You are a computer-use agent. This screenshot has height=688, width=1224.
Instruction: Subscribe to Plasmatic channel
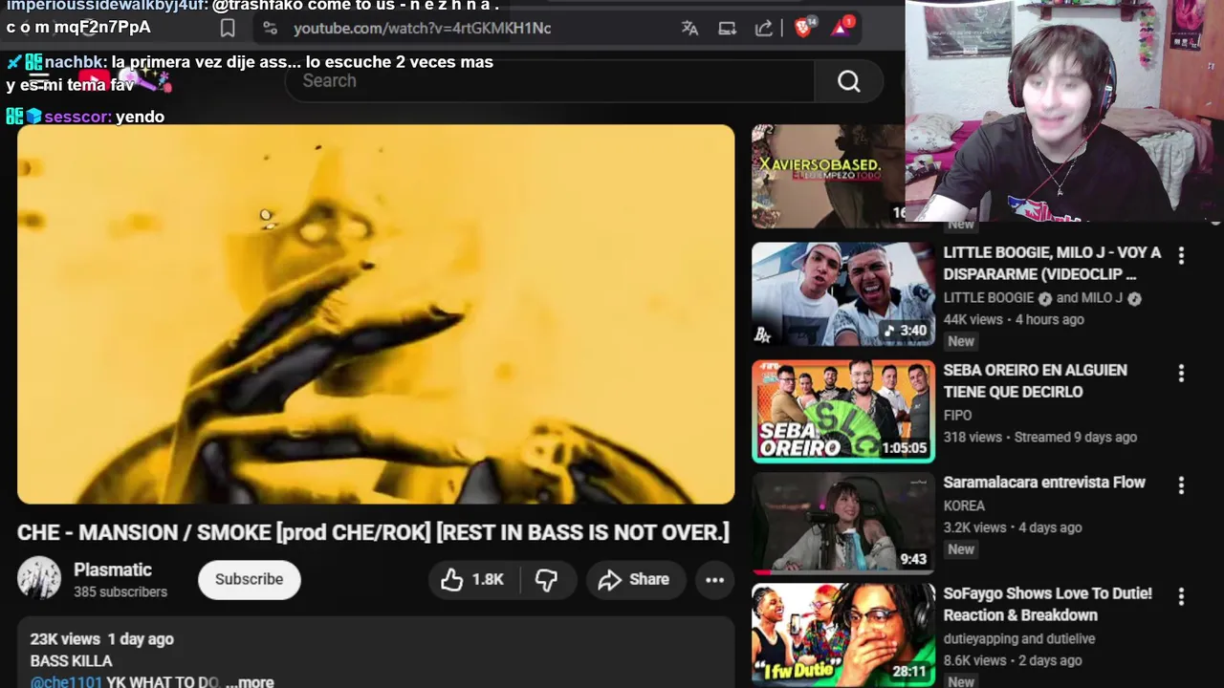(249, 579)
